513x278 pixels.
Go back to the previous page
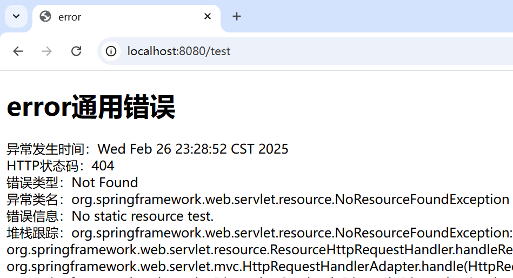pyautogui.click(x=18, y=51)
